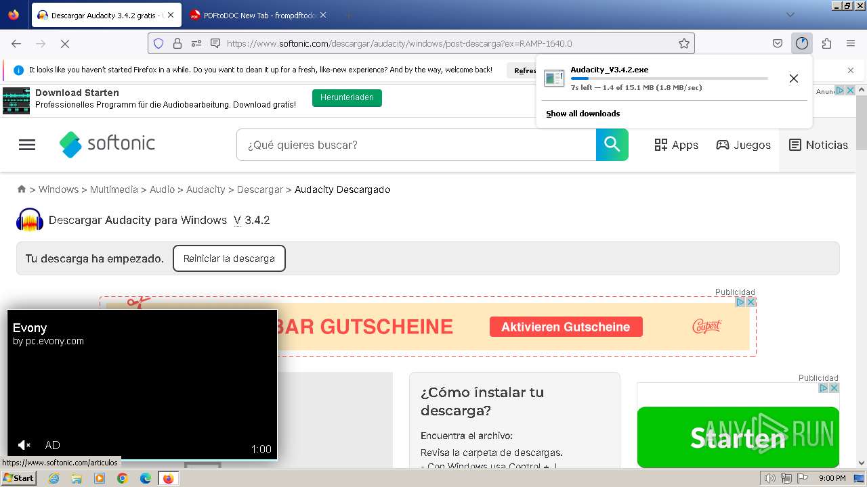Stop loading the page
This screenshot has width=867, height=487.
[x=65, y=43]
